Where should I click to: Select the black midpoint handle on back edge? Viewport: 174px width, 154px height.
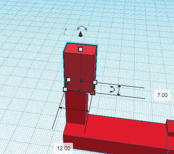coord(81,81)
